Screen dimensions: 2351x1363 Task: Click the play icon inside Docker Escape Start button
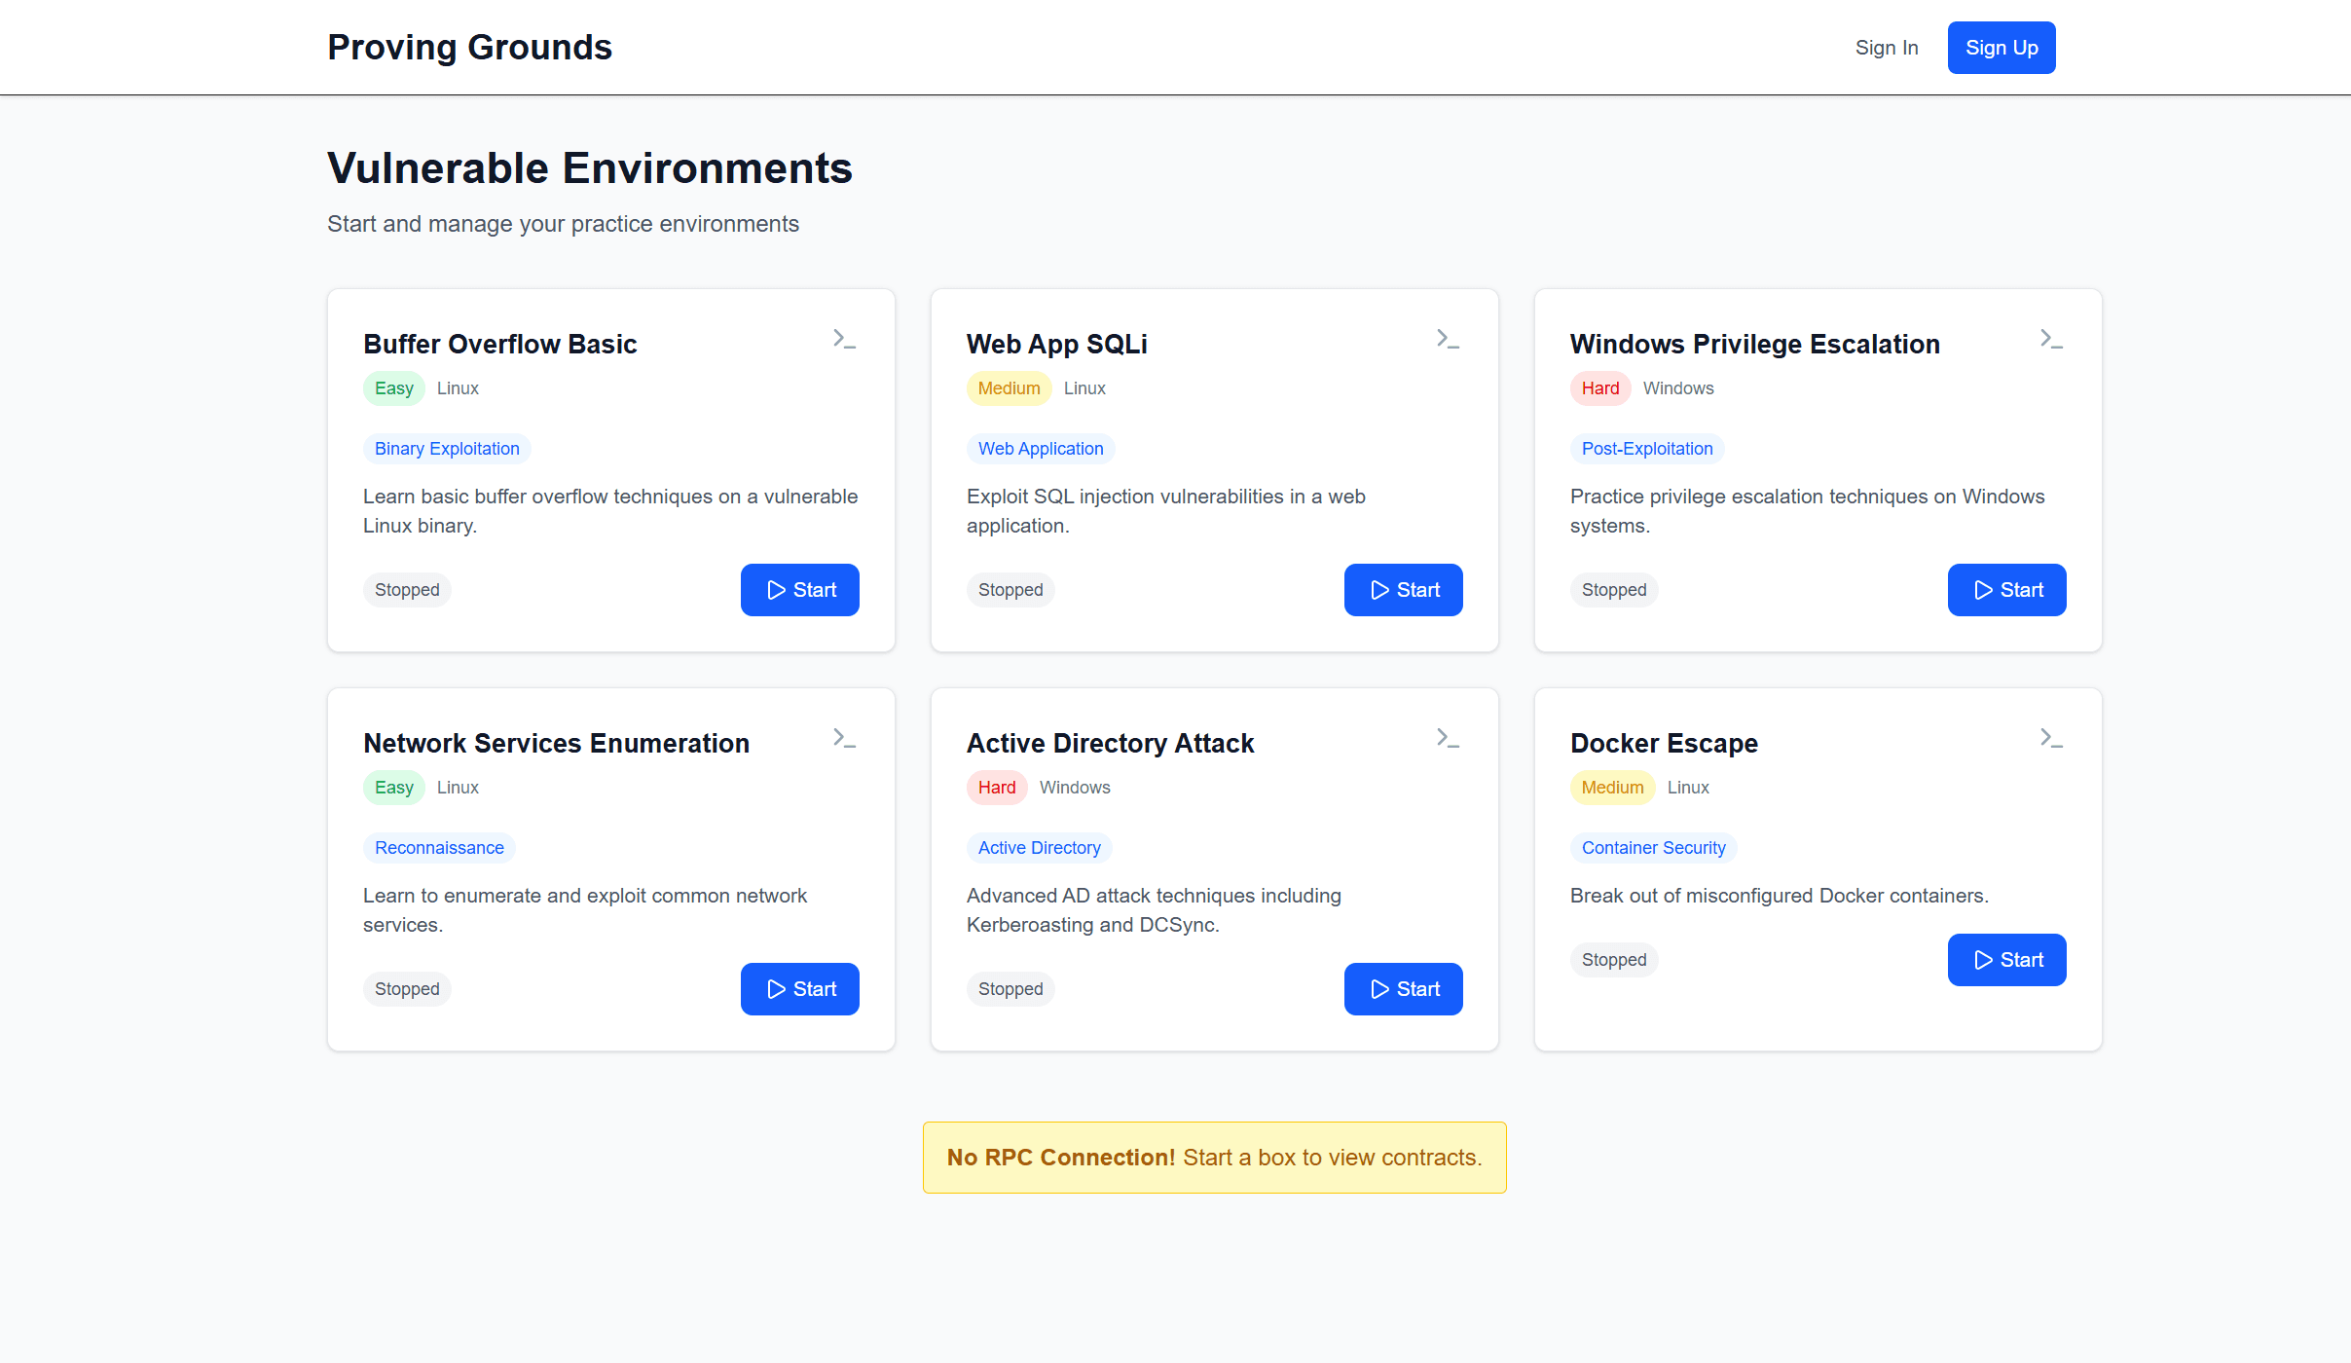click(1983, 960)
